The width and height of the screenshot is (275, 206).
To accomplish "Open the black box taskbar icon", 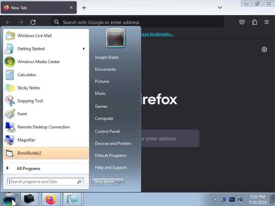I will click(29, 199).
